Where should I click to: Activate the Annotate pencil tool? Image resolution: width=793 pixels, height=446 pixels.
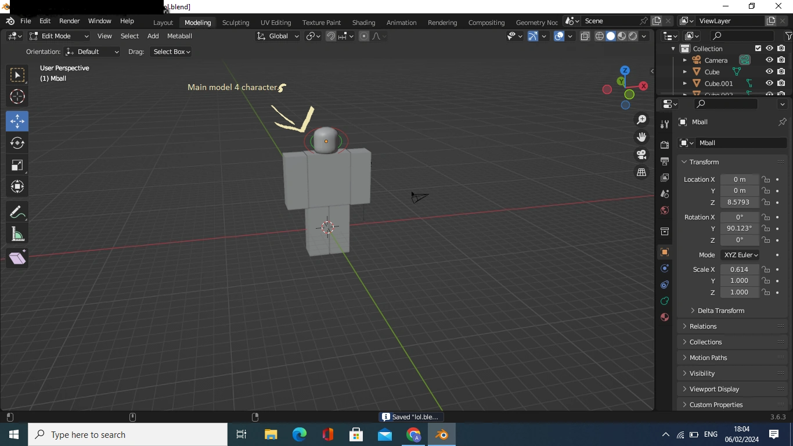(x=17, y=213)
